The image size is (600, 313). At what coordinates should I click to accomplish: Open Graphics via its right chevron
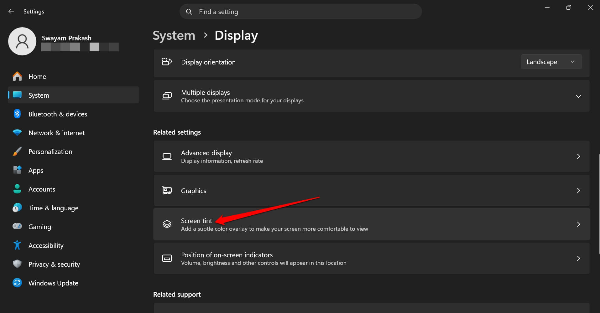pyautogui.click(x=578, y=190)
